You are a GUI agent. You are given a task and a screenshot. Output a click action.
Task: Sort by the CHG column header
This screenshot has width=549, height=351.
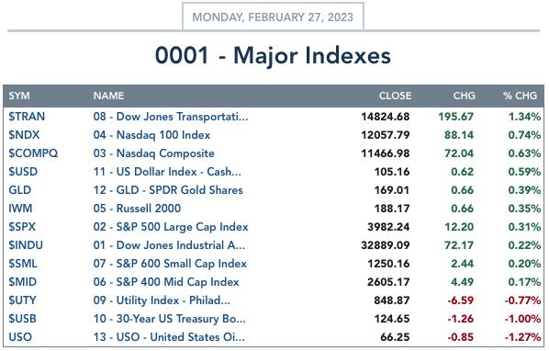464,96
